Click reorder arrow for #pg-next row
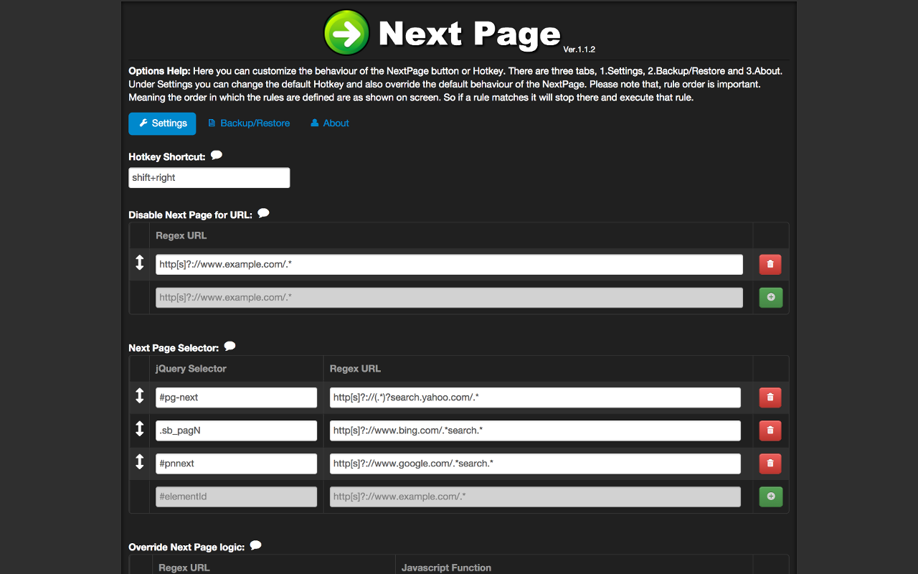Screen dimensions: 918x574 (140, 395)
